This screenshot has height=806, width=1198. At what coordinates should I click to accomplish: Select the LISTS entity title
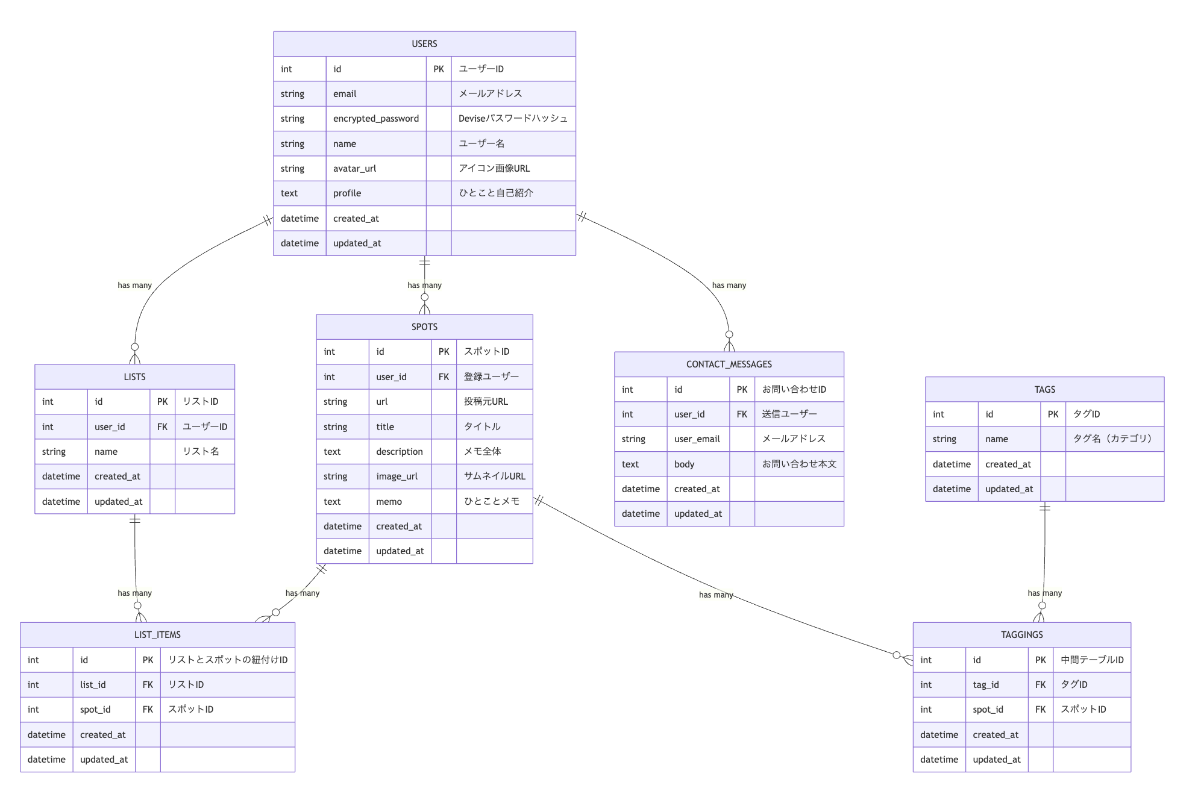tap(134, 376)
